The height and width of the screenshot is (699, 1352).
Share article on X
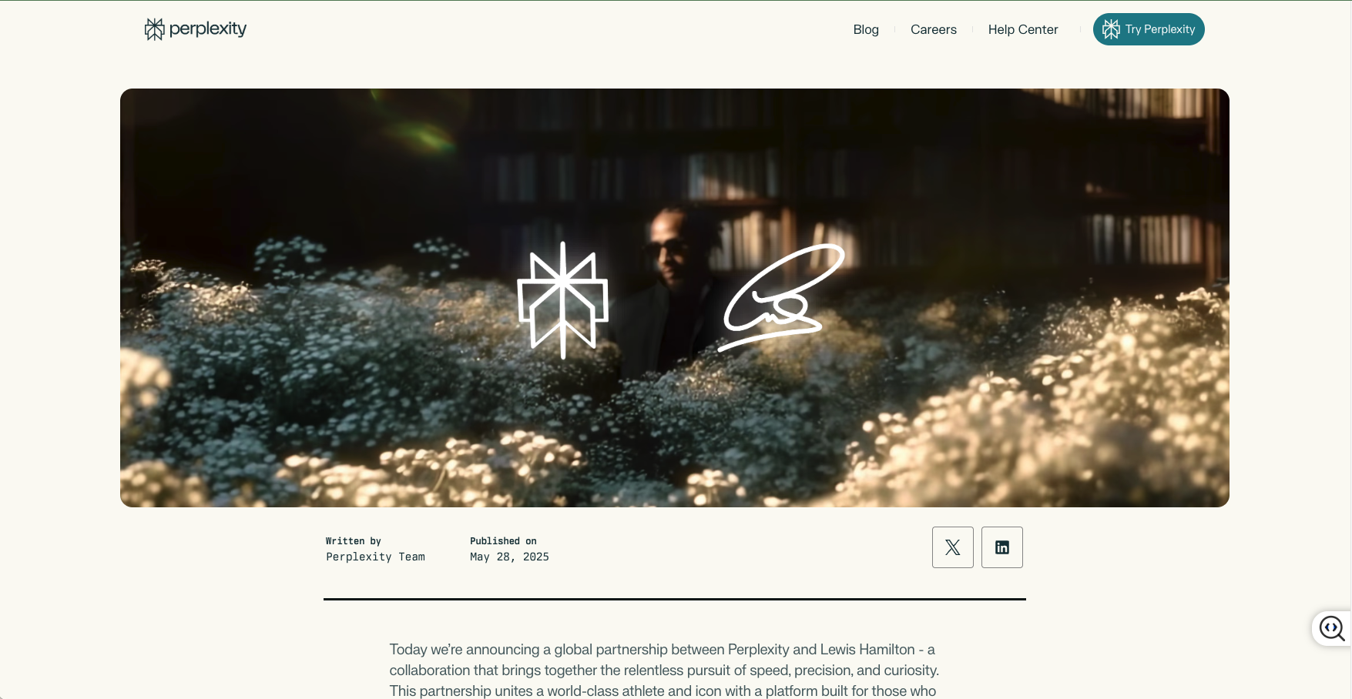(953, 547)
